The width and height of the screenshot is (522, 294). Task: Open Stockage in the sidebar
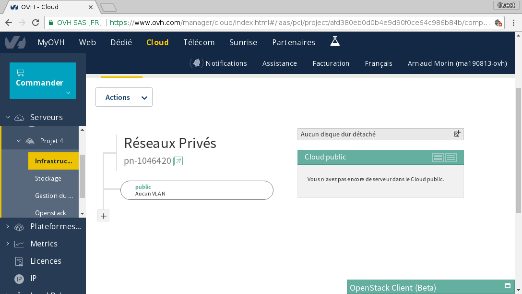pos(48,178)
